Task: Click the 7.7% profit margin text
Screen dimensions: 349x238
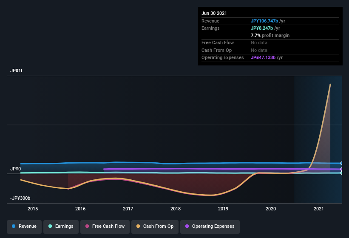Action: (x=270, y=35)
